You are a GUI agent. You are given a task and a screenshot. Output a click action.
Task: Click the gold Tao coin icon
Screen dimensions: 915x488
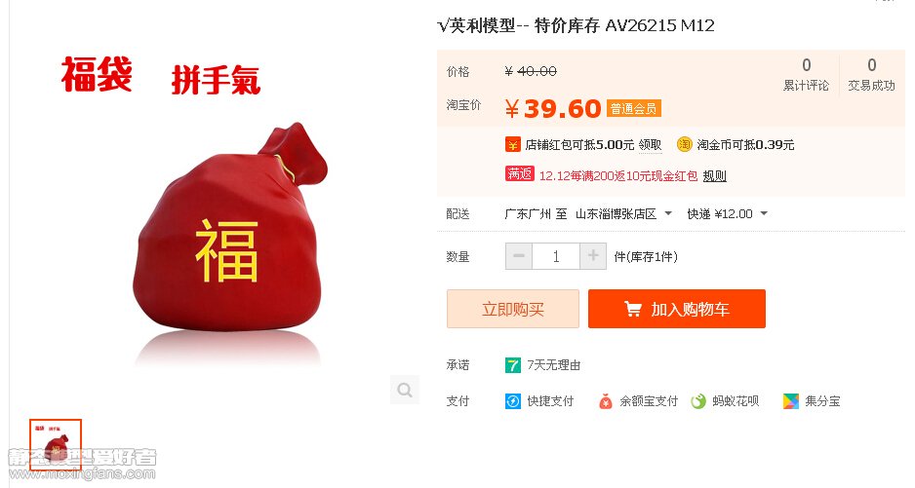point(684,144)
